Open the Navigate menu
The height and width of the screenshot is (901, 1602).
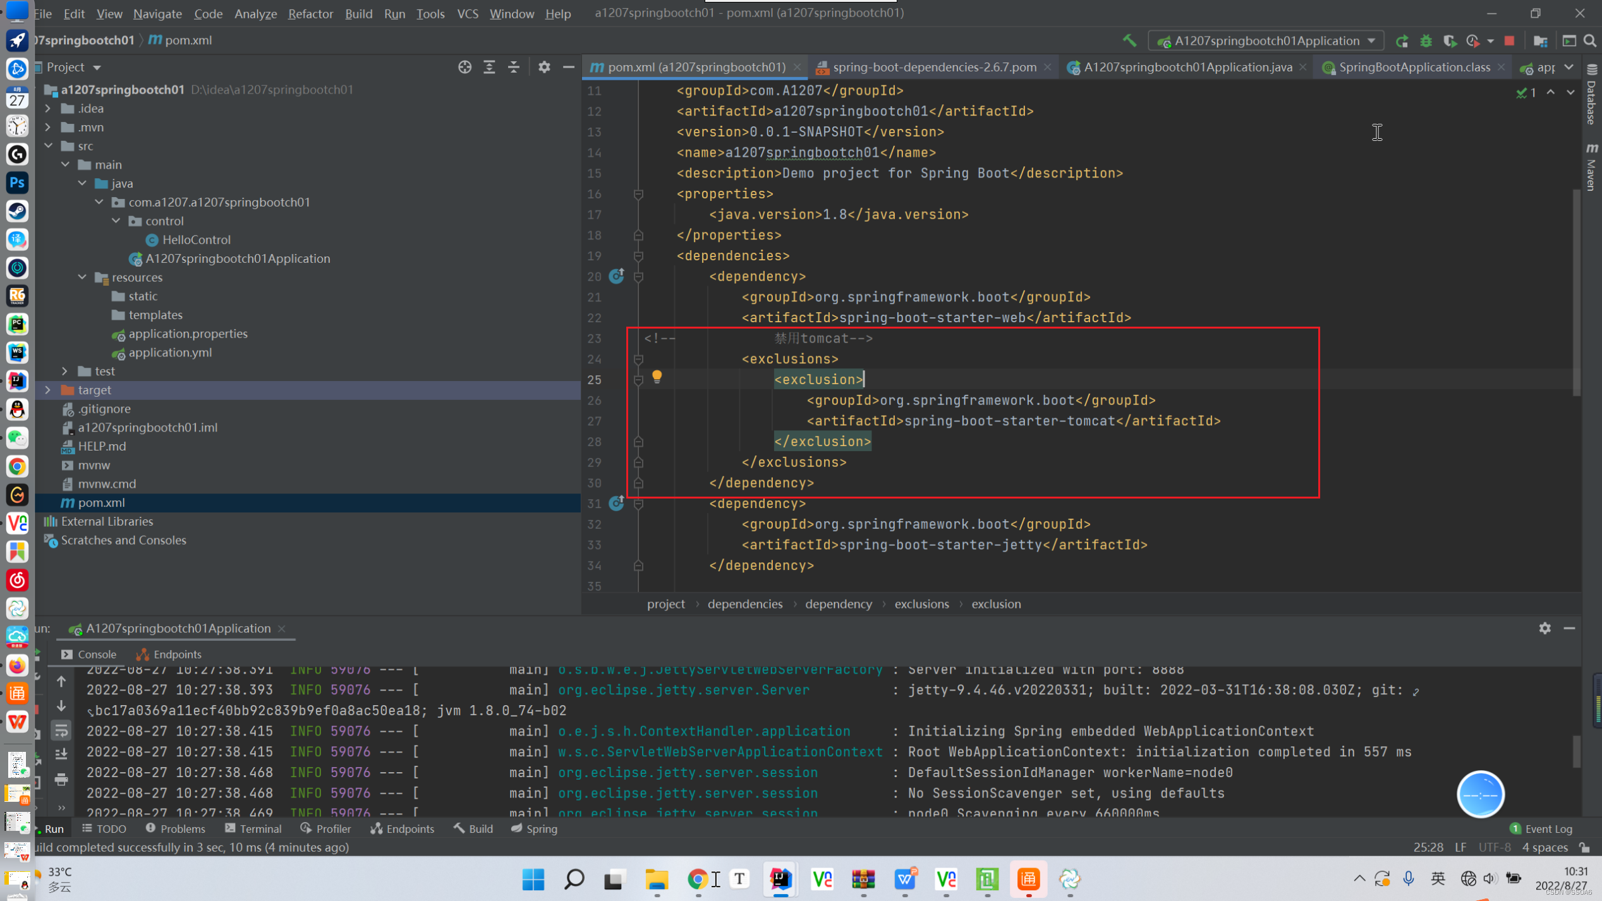click(157, 13)
